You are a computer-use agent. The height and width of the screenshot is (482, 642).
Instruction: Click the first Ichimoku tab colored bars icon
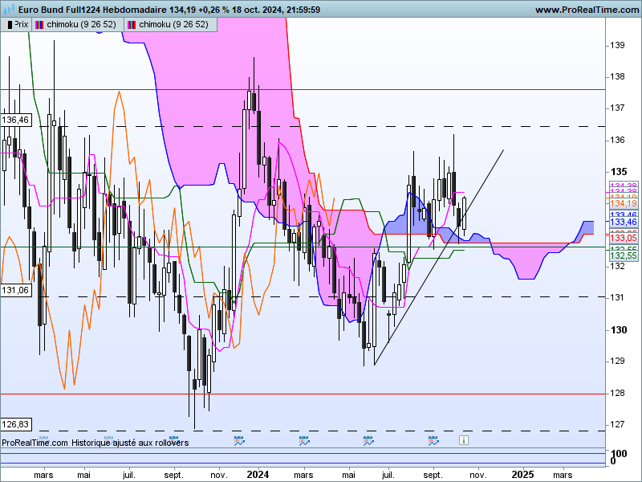[x=39, y=25]
